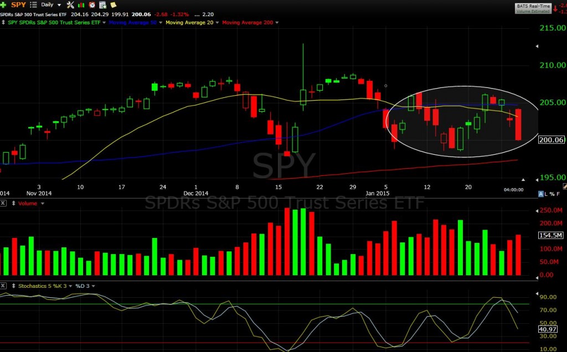Click the current price label 200.06
Screen dimensions: 567x352
(x=551, y=140)
